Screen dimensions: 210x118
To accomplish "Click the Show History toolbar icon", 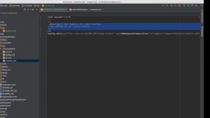I will [192, 6].
